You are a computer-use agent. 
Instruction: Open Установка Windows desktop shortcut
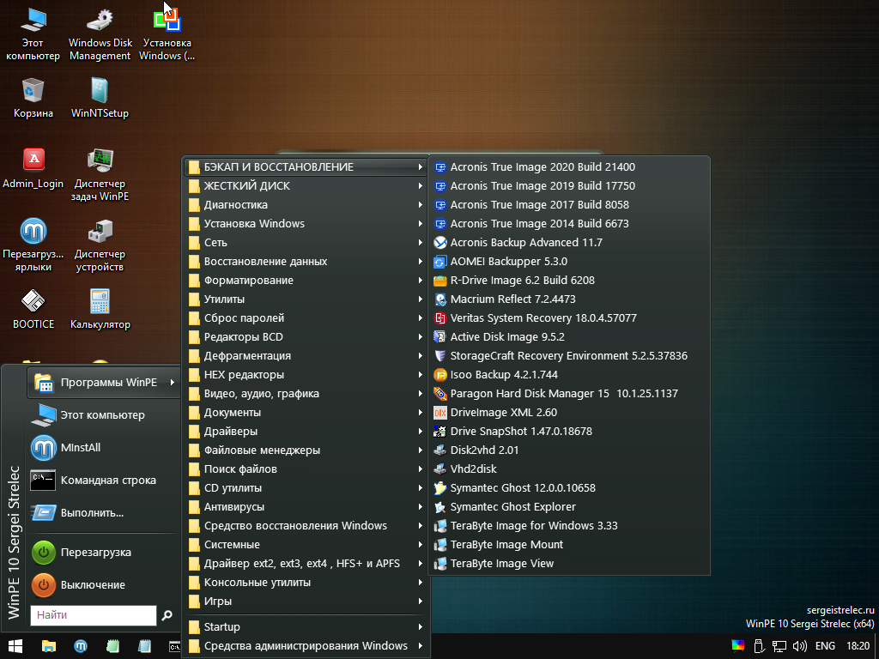click(x=167, y=33)
